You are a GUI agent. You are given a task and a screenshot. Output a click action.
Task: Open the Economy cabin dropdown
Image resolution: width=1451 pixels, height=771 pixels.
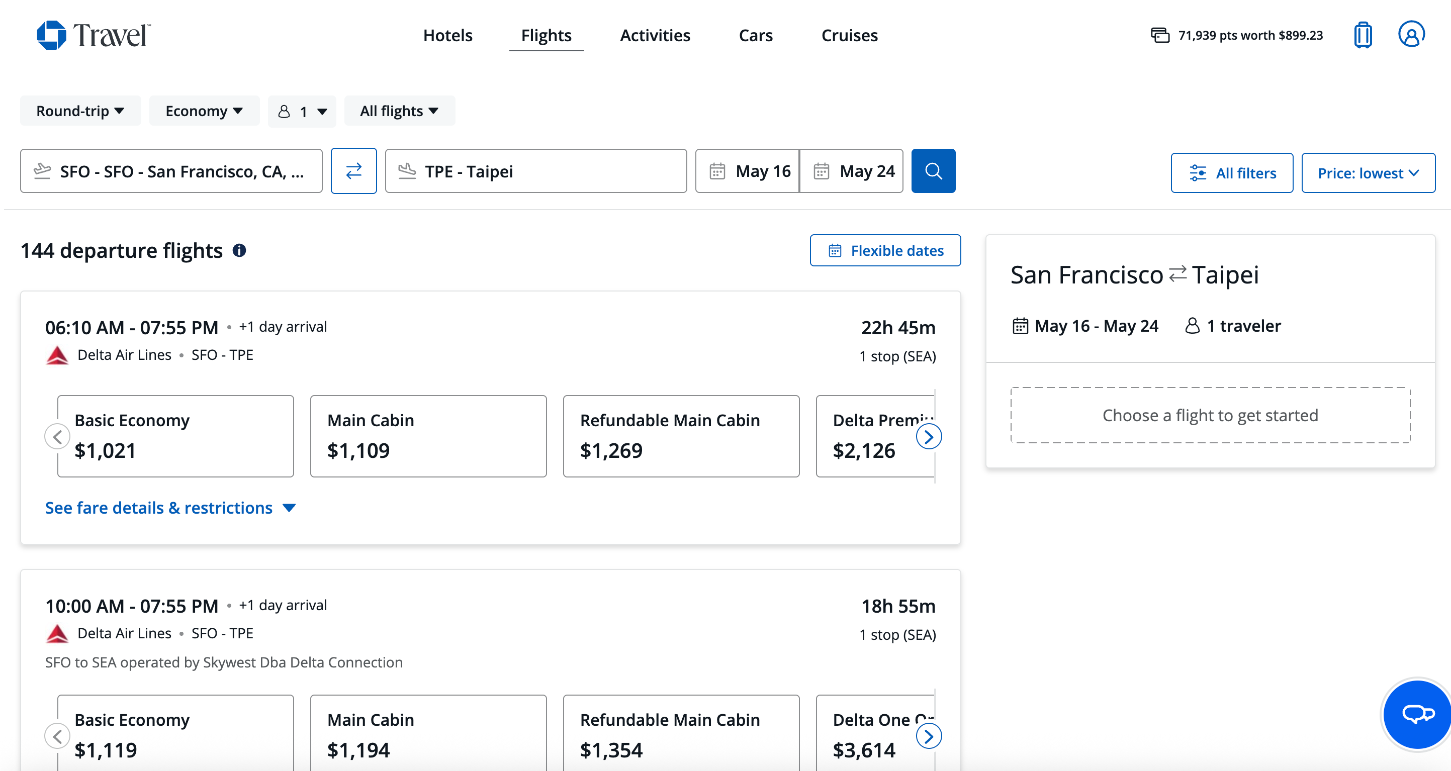coord(204,111)
